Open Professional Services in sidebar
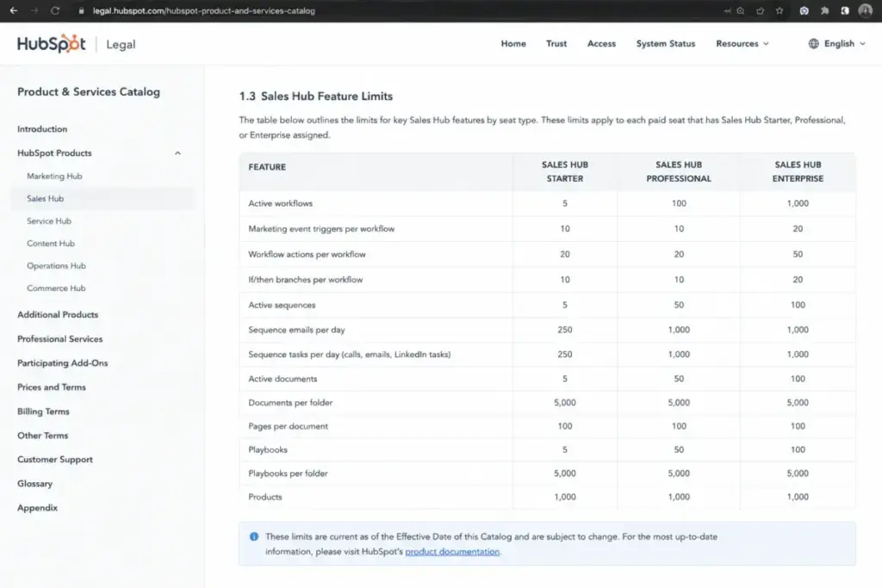Screen dimensions: 882x588 click(x=59, y=338)
